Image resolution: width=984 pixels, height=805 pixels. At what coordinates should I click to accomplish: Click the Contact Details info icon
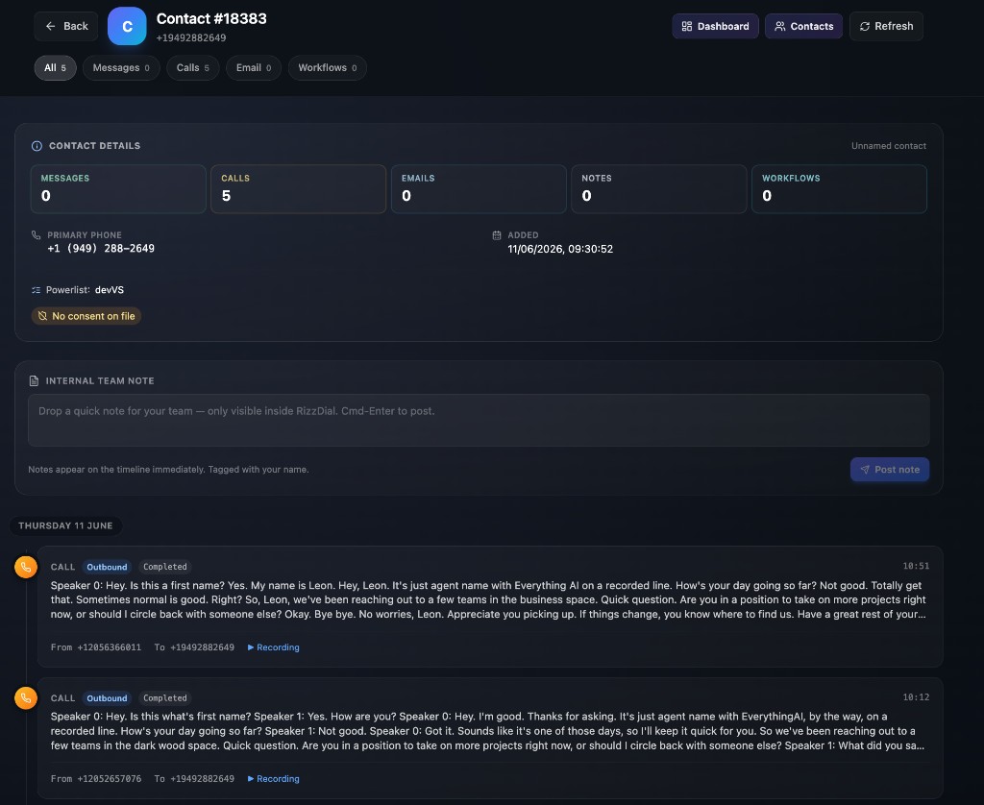[x=37, y=146]
